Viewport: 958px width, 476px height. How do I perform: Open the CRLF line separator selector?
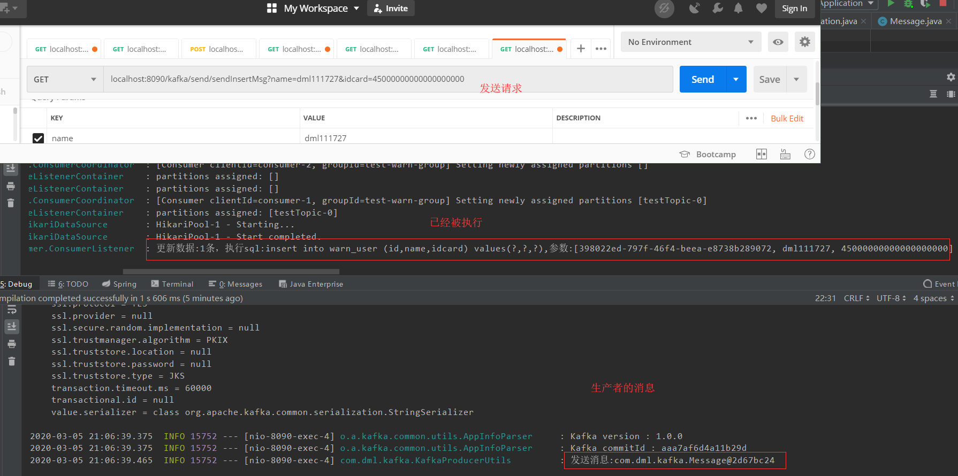click(856, 298)
